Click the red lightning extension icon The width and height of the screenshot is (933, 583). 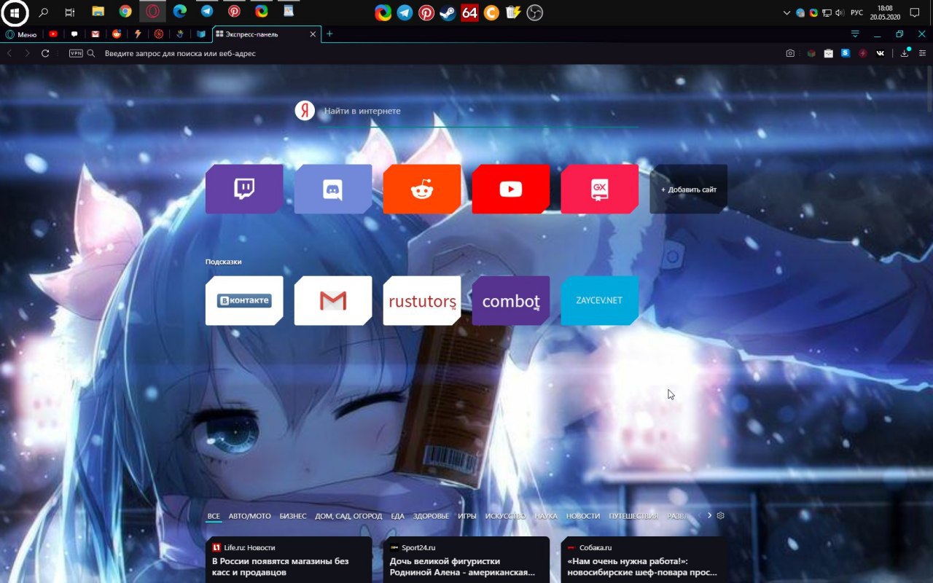(863, 53)
